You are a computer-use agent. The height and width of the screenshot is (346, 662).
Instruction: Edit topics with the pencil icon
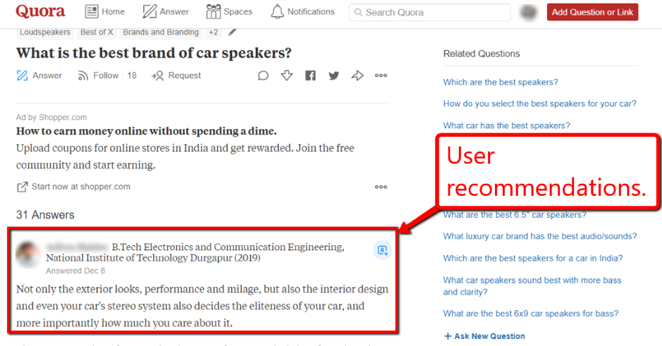coord(233,32)
